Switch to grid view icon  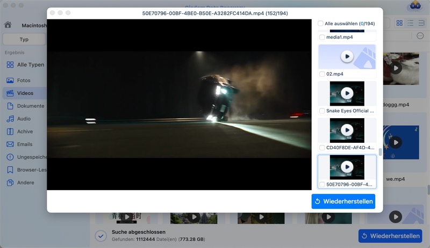pyautogui.click(x=399, y=23)
